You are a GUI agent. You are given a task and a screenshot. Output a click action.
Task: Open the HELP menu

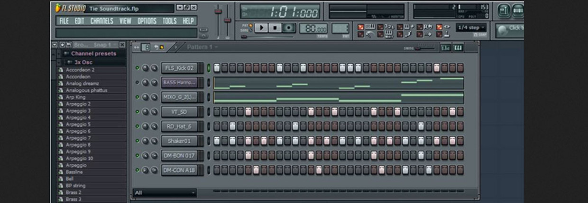pyautogui.click(x=188, y=21)
